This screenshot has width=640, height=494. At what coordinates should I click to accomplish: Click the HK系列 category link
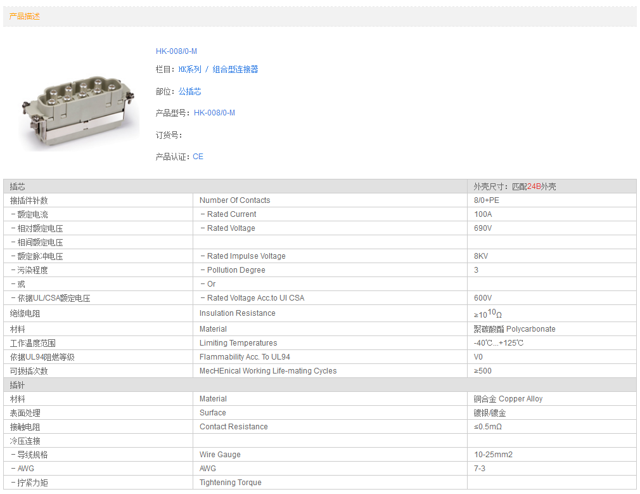pos(189,70)
